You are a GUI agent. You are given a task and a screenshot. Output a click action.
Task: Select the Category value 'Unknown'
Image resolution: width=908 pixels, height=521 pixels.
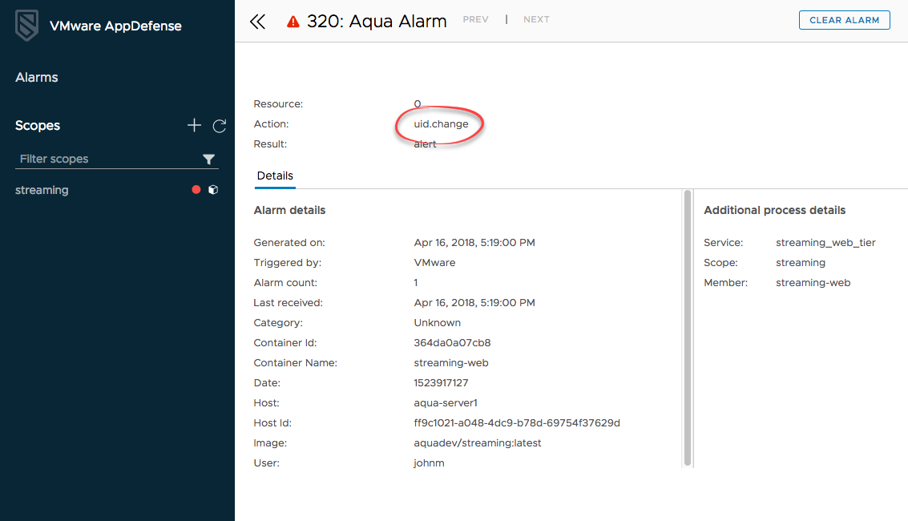click(x=438, y=323)
